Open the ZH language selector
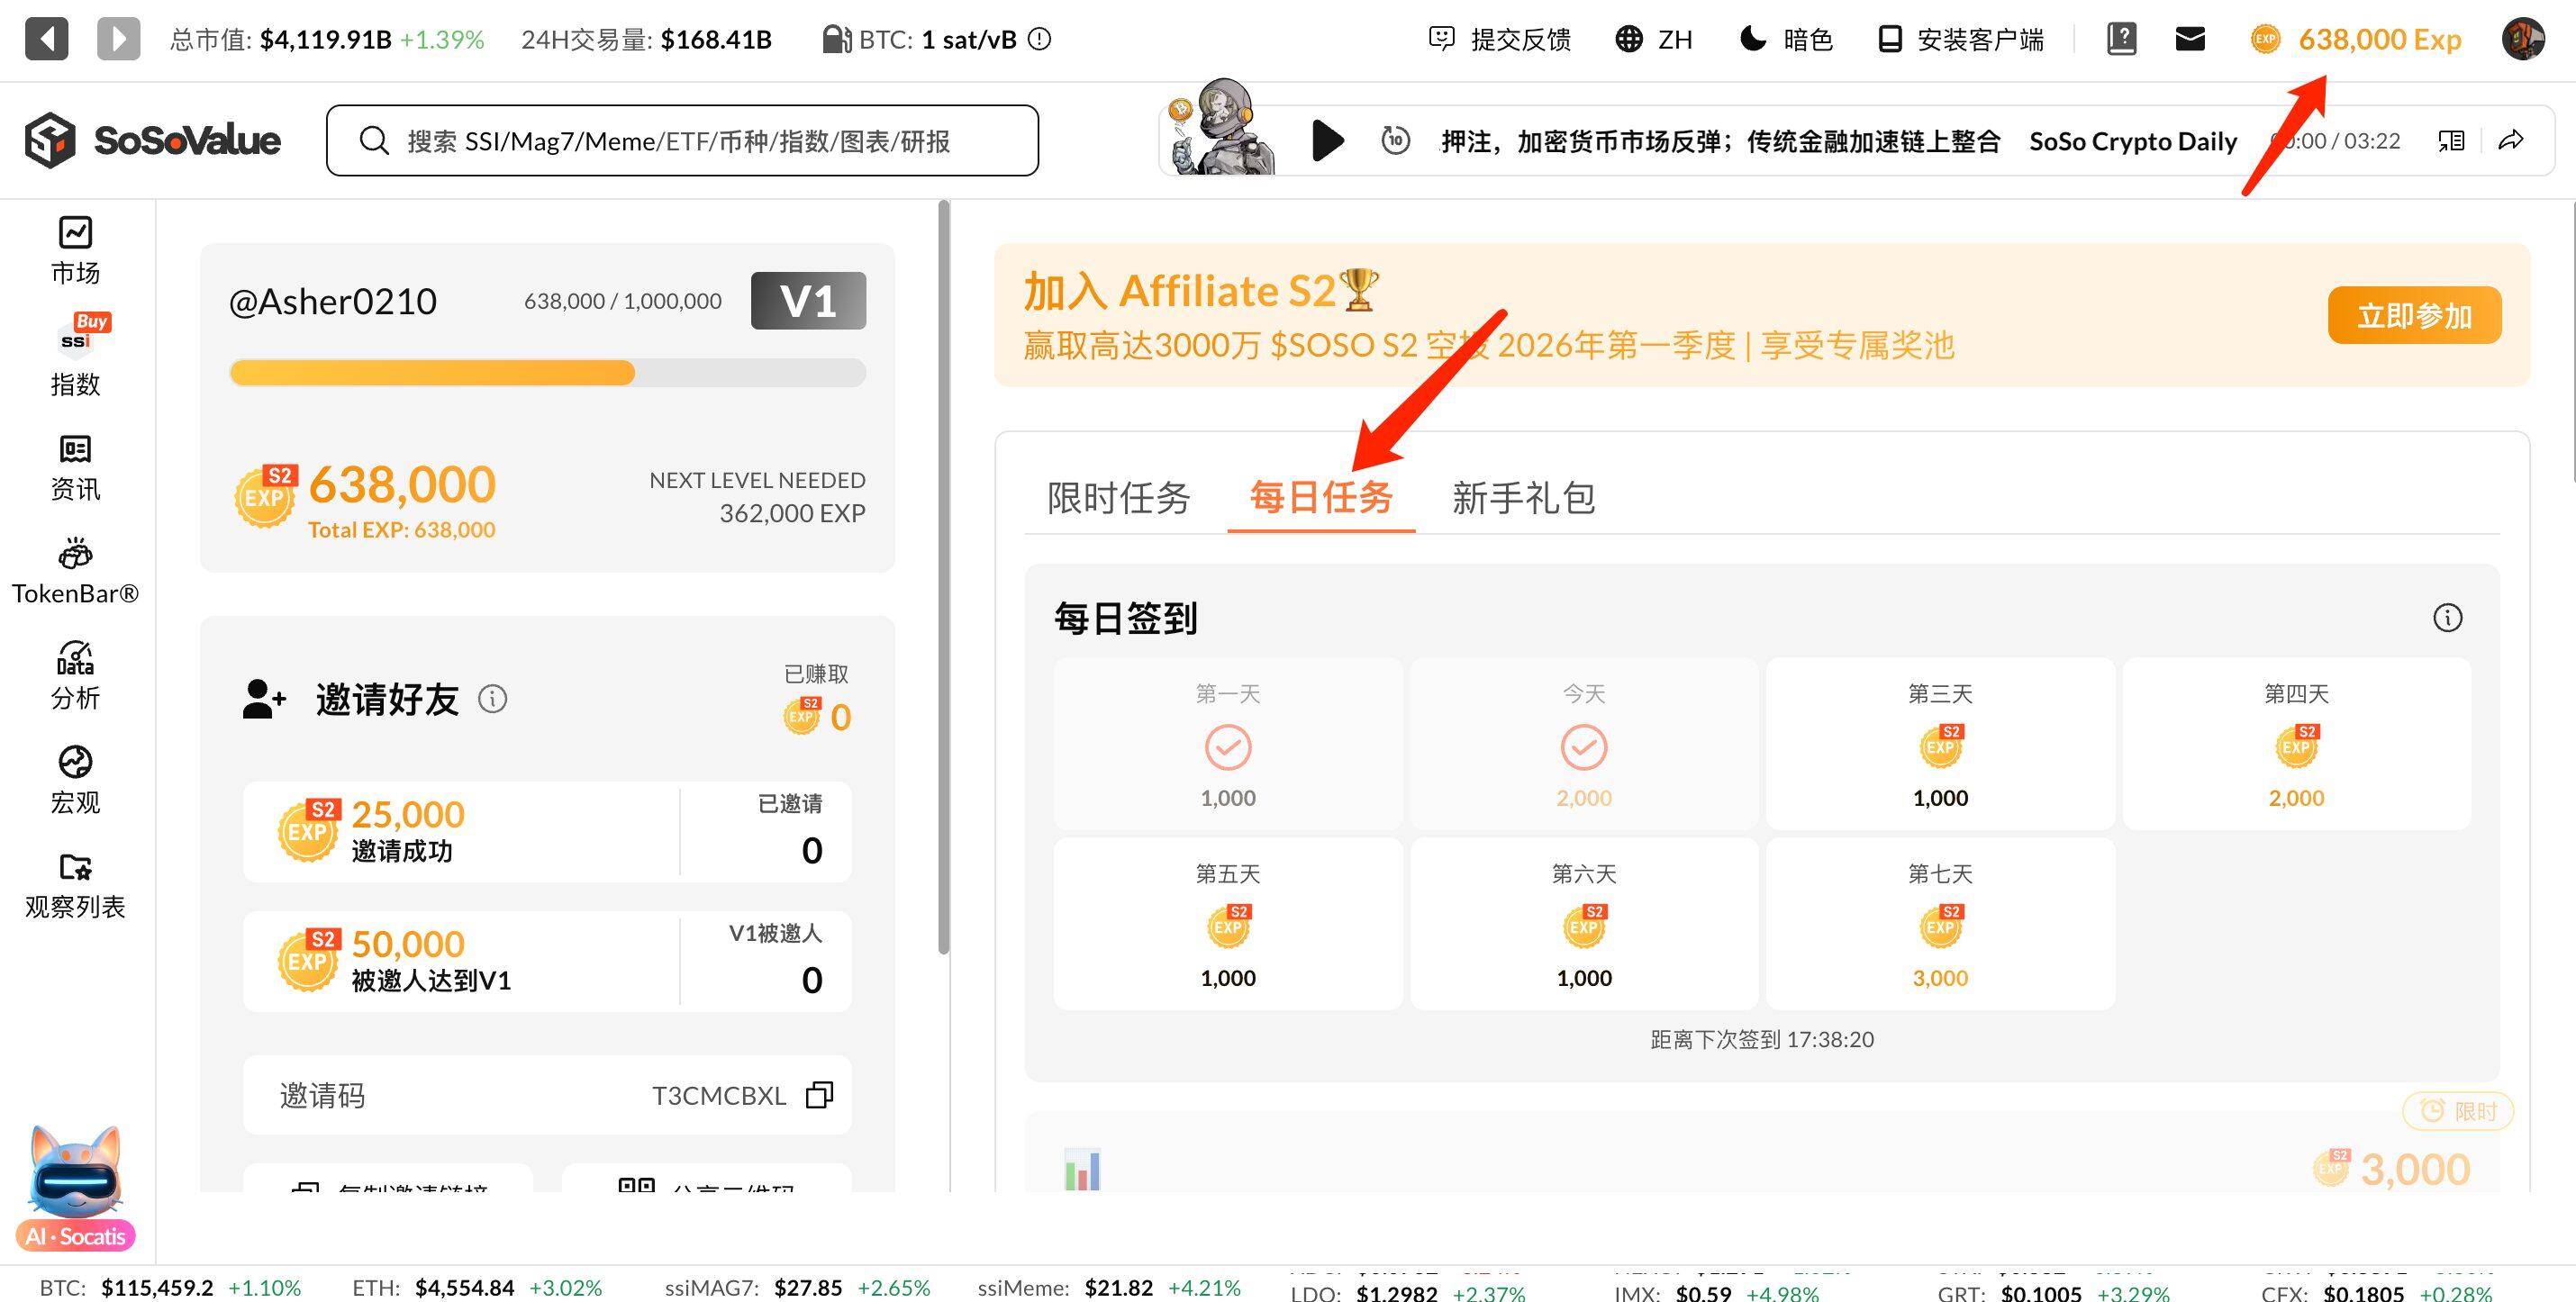The height and width of the screenshot is (1302, 2576). tap(1654, 40)
